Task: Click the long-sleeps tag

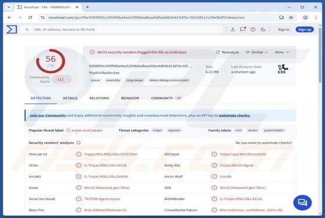Action: [x=135, y=80]
